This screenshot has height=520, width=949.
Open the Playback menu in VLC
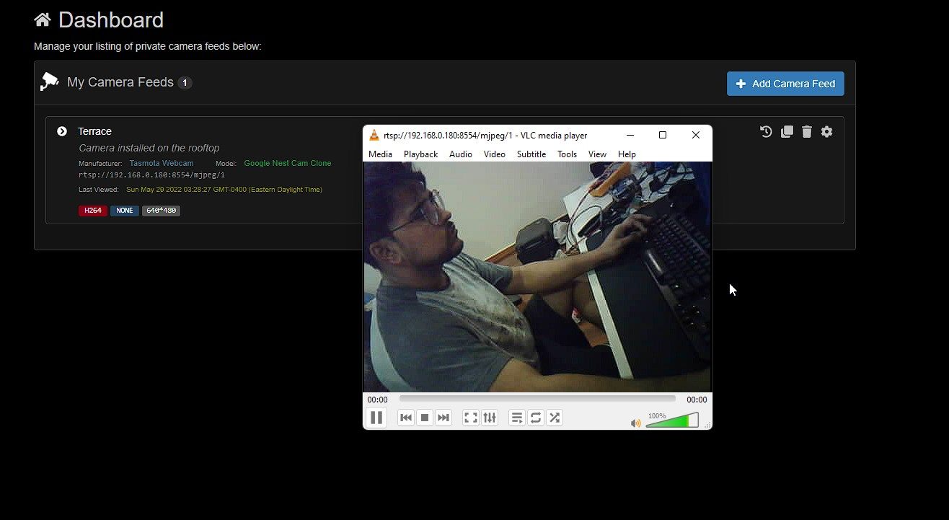420,154
